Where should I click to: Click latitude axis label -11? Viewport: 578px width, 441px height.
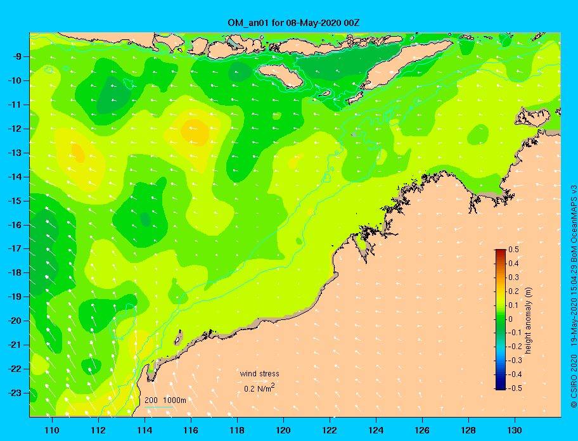pos(15,105)
